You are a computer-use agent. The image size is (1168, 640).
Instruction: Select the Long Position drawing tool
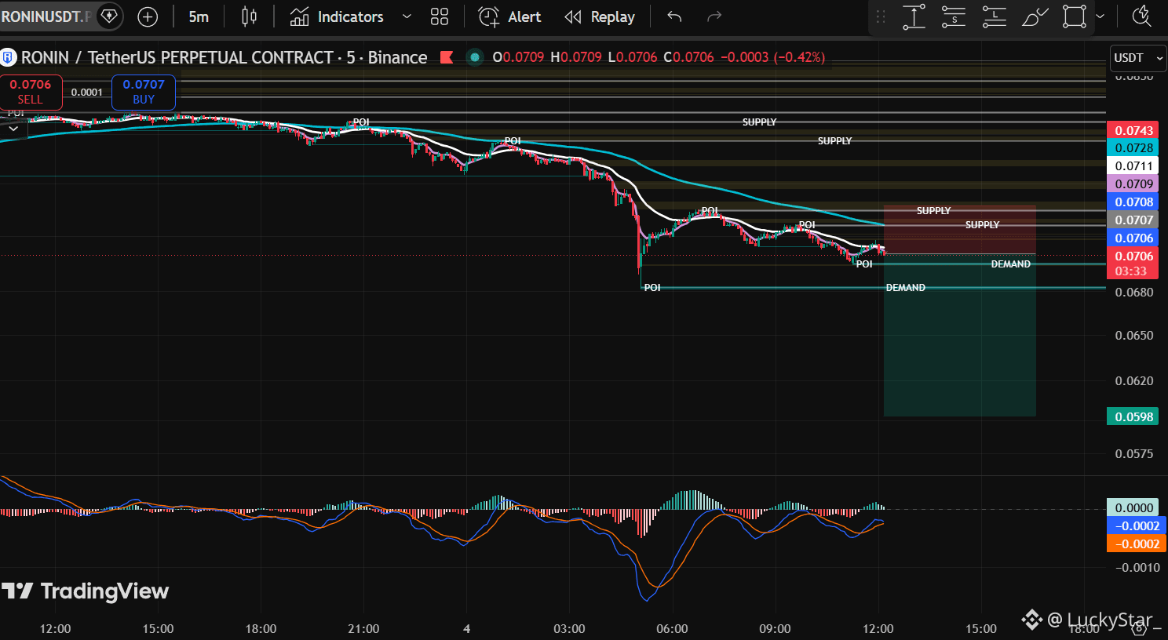pos(995,16)
